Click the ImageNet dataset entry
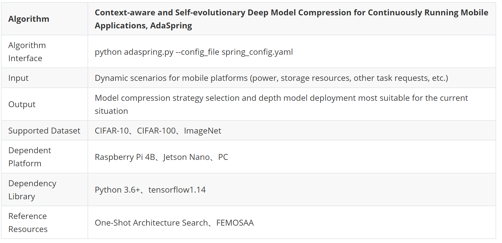The width and height of the screenshot is (502, 243). tap(203, 131)
